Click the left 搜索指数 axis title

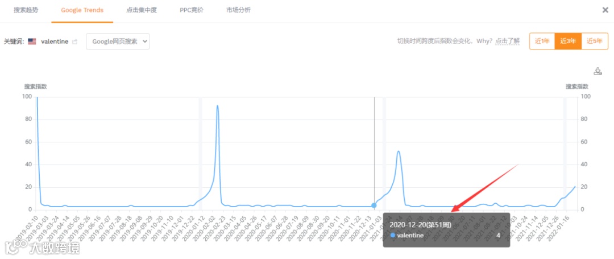36,87
